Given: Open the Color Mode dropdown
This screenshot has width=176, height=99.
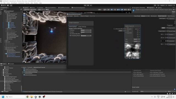Looking at the screenshot, I should 145,16.
